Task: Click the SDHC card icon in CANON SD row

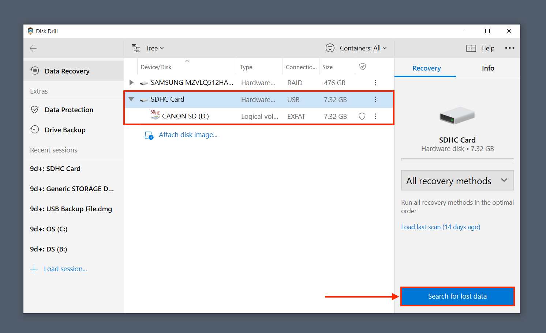Action: point(155,115)
